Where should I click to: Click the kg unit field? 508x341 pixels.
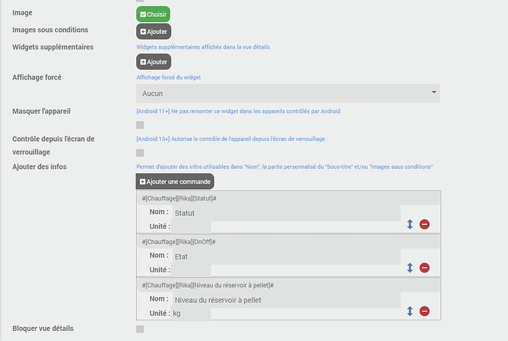[191, 314]
